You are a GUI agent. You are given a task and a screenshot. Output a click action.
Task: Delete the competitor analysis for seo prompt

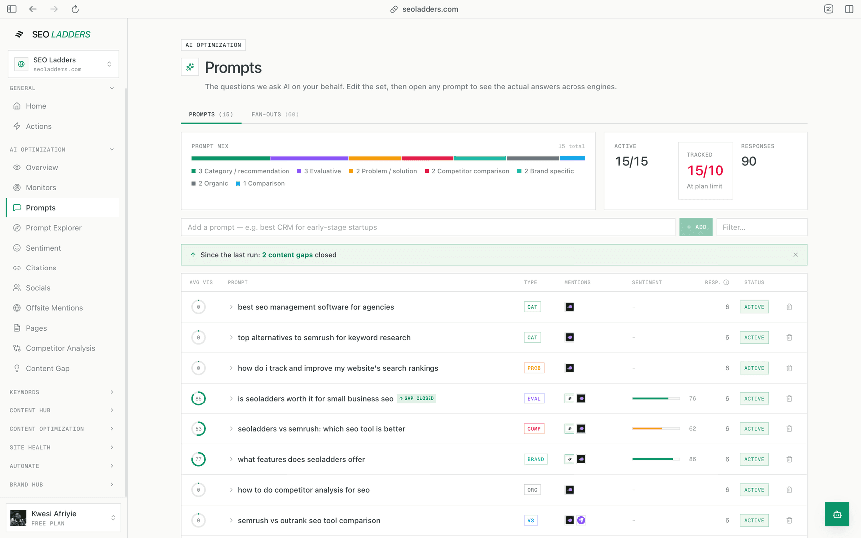tap(789, 490)
